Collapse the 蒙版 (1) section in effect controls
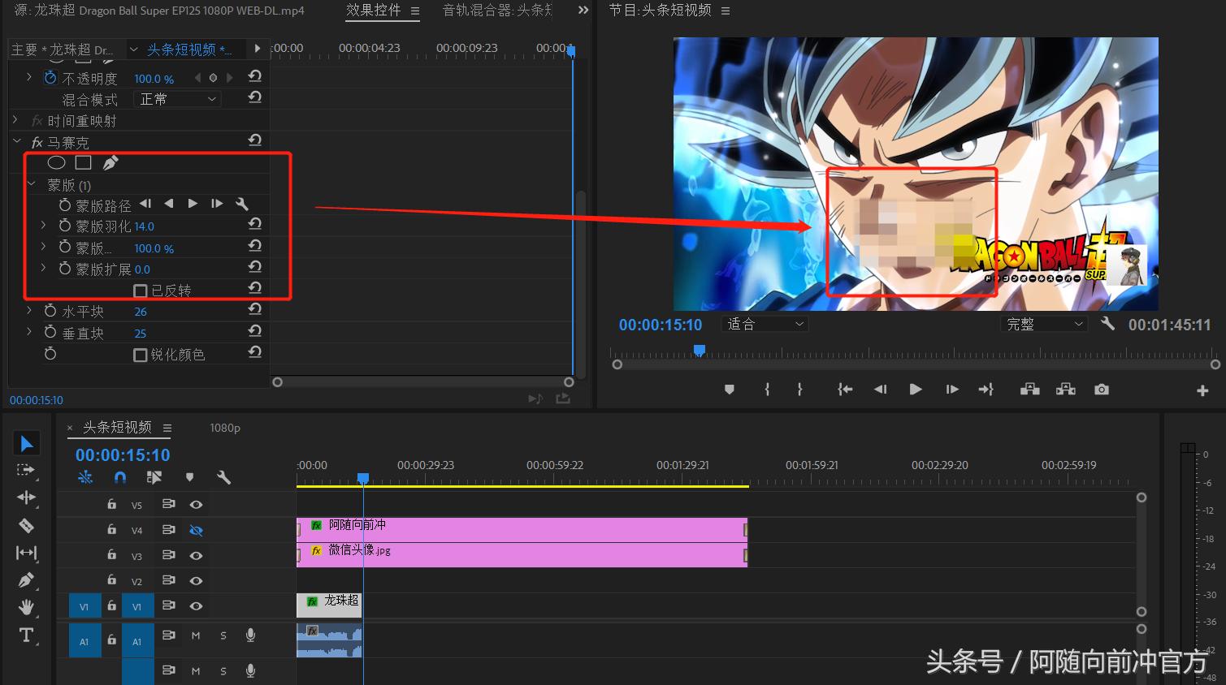1226x685 pixels. [31, 184]
